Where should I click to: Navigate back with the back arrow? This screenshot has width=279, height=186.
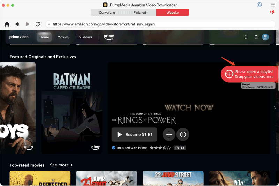[x=17, y=24]
